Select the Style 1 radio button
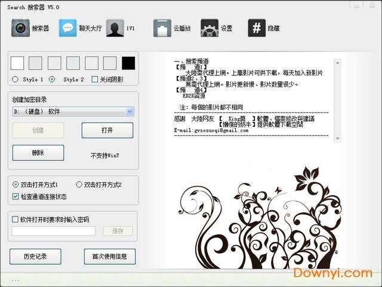This screenshot has width=382, height=287. (x=16, y=79)
